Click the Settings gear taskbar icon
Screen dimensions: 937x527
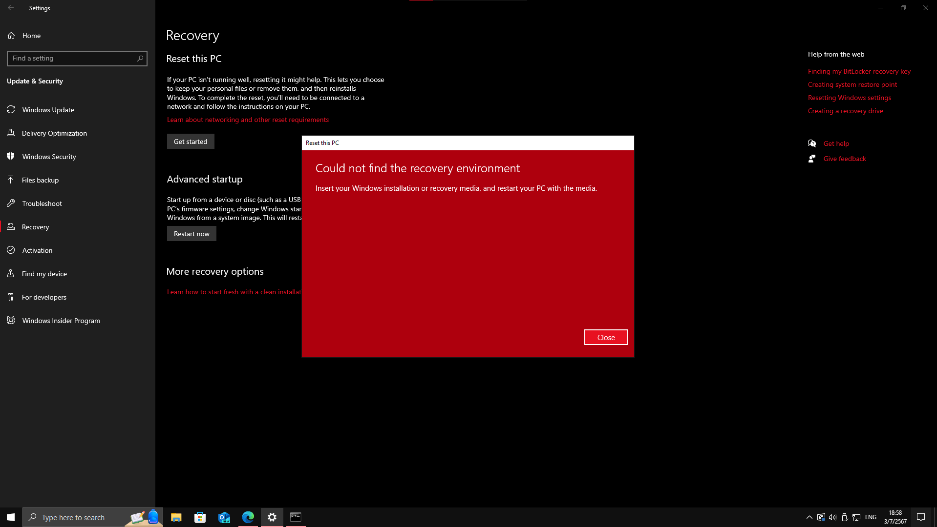click(x=272, y=517)
